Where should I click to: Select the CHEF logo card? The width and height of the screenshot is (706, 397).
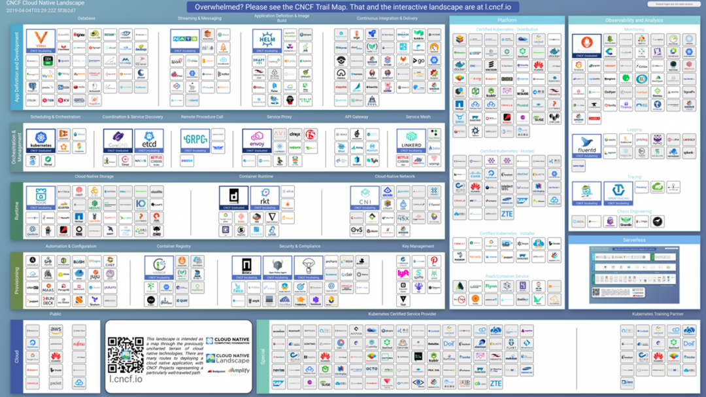pos(110,262)
